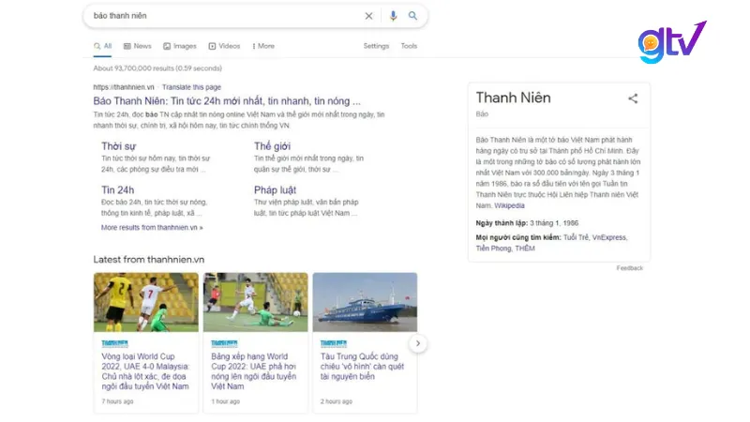Clear the search box with the X icon

tap(368, 16)
